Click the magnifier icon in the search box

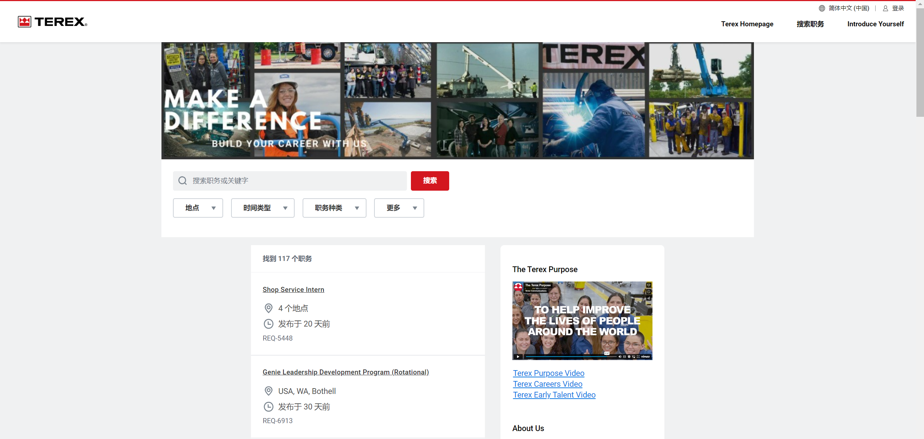pyautogui.click(x=183, y=181)
